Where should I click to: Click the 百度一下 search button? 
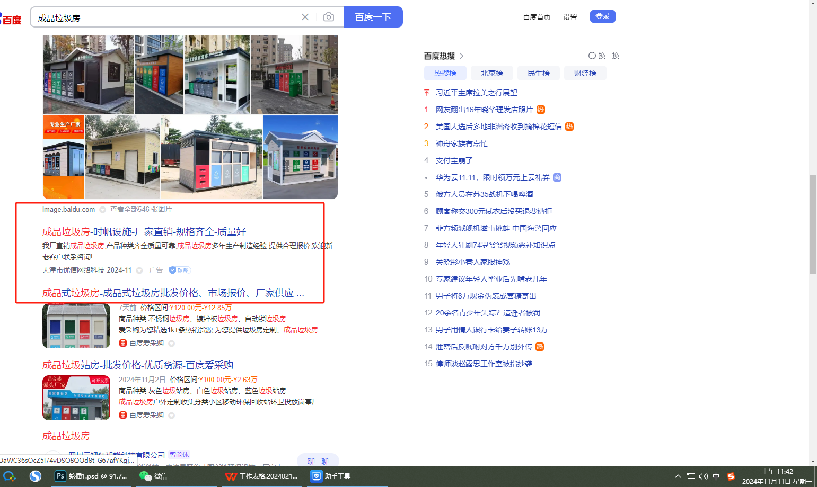[x=373, y=17]
